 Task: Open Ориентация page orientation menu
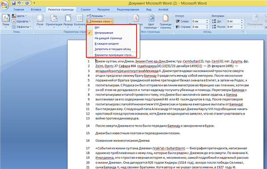coord(54,21)
